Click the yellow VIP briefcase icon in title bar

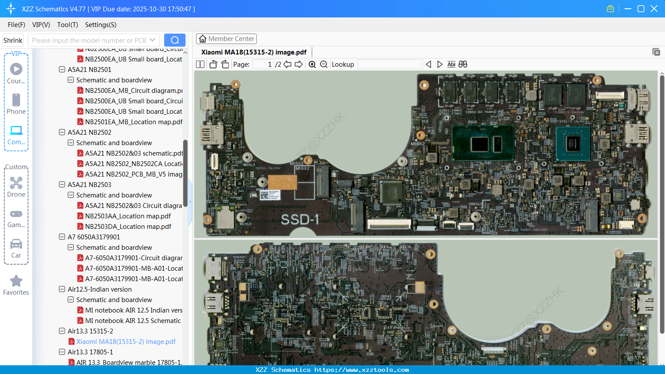(610, 9)
